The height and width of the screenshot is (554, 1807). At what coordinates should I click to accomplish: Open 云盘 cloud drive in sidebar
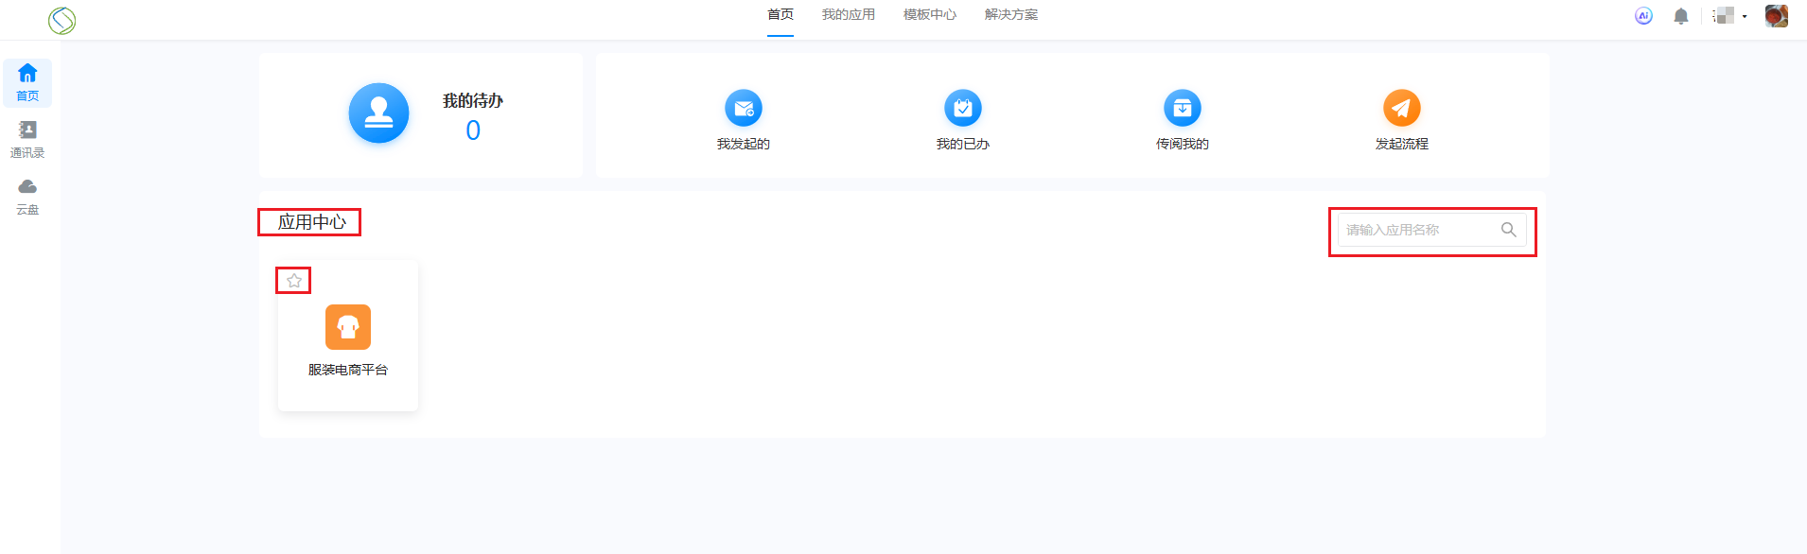[x=27, y=195]
